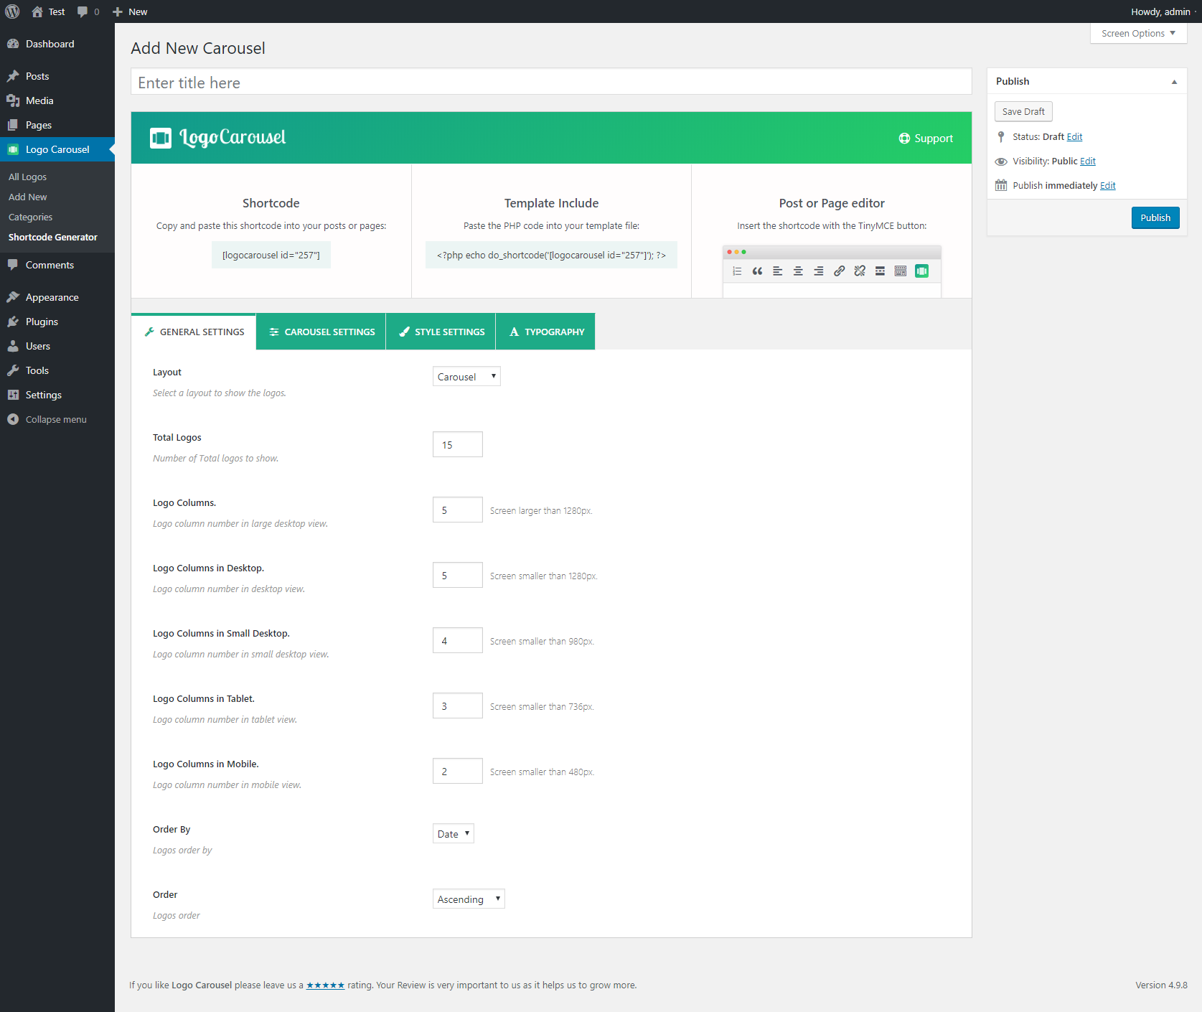1202x1012 pixels.
Task: Click the Publish button
Action: tap(1155, 217)
